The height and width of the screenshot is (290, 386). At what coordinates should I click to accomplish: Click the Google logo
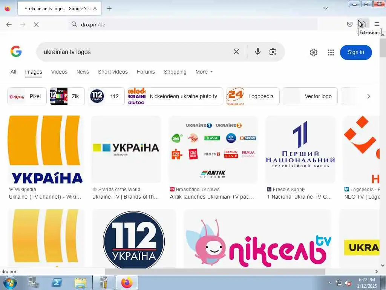pos(16,51)
